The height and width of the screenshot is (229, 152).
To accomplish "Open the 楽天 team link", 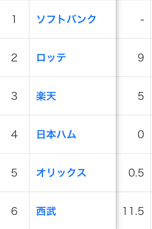I will tap(46, 96).
